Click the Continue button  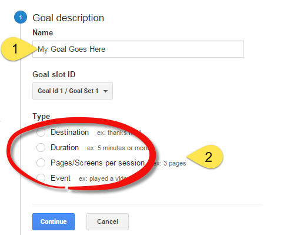tap(54, 221)
